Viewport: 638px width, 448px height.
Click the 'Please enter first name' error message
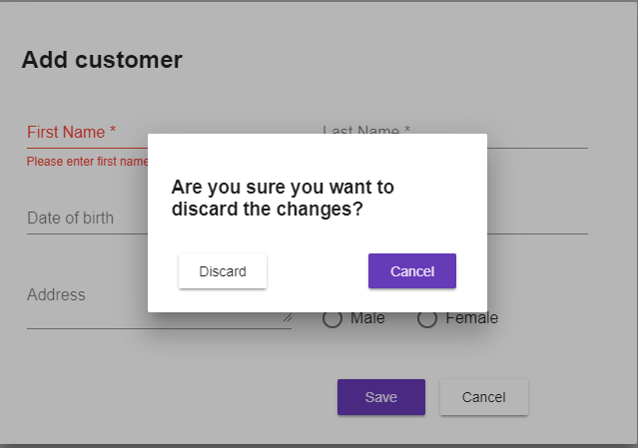click(87, 162)
